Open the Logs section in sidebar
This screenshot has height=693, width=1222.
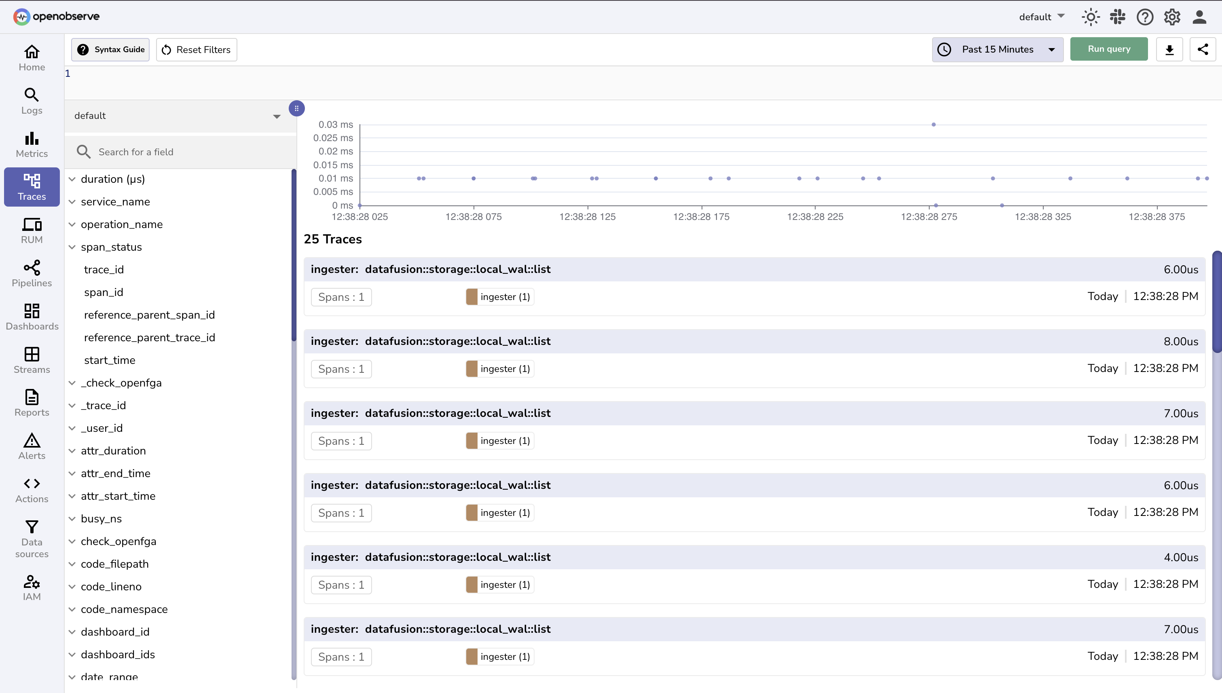pos(32,100)
